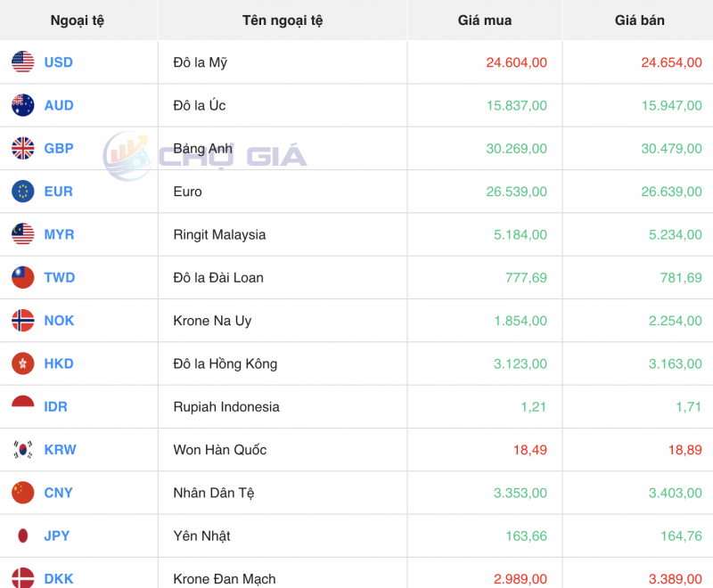Screen dimensions: 713x588
Task: Click the European Union flag icon
Action: tap(23, 192)
